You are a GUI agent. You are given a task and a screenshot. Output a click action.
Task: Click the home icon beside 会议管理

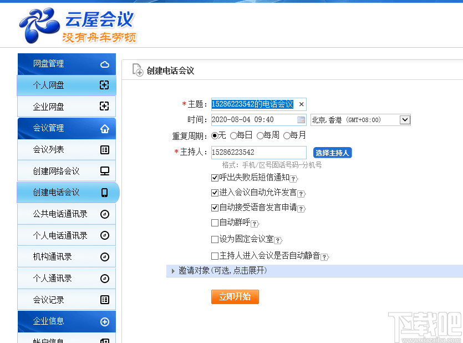tap(105, 129)
